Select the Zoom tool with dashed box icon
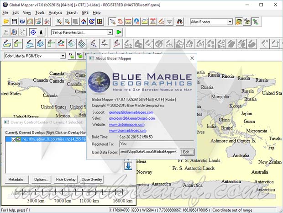 pos(112,21)
